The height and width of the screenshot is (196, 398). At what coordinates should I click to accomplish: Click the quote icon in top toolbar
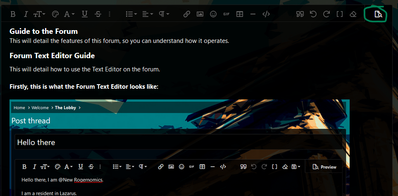(x=300, y=14)
